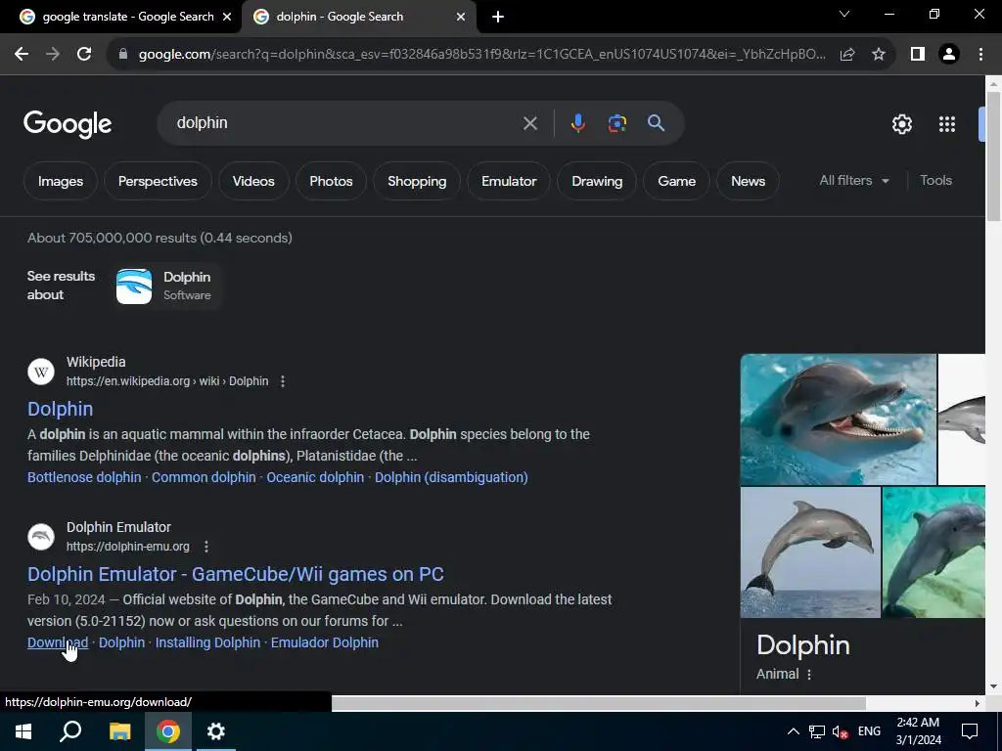
Task: Click the Google logo
Action: [68, 124]
